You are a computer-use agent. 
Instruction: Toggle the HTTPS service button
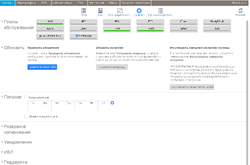click(150, 30)
